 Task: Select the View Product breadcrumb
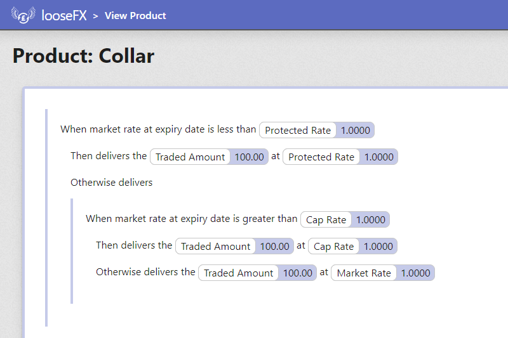pos(135,15)
